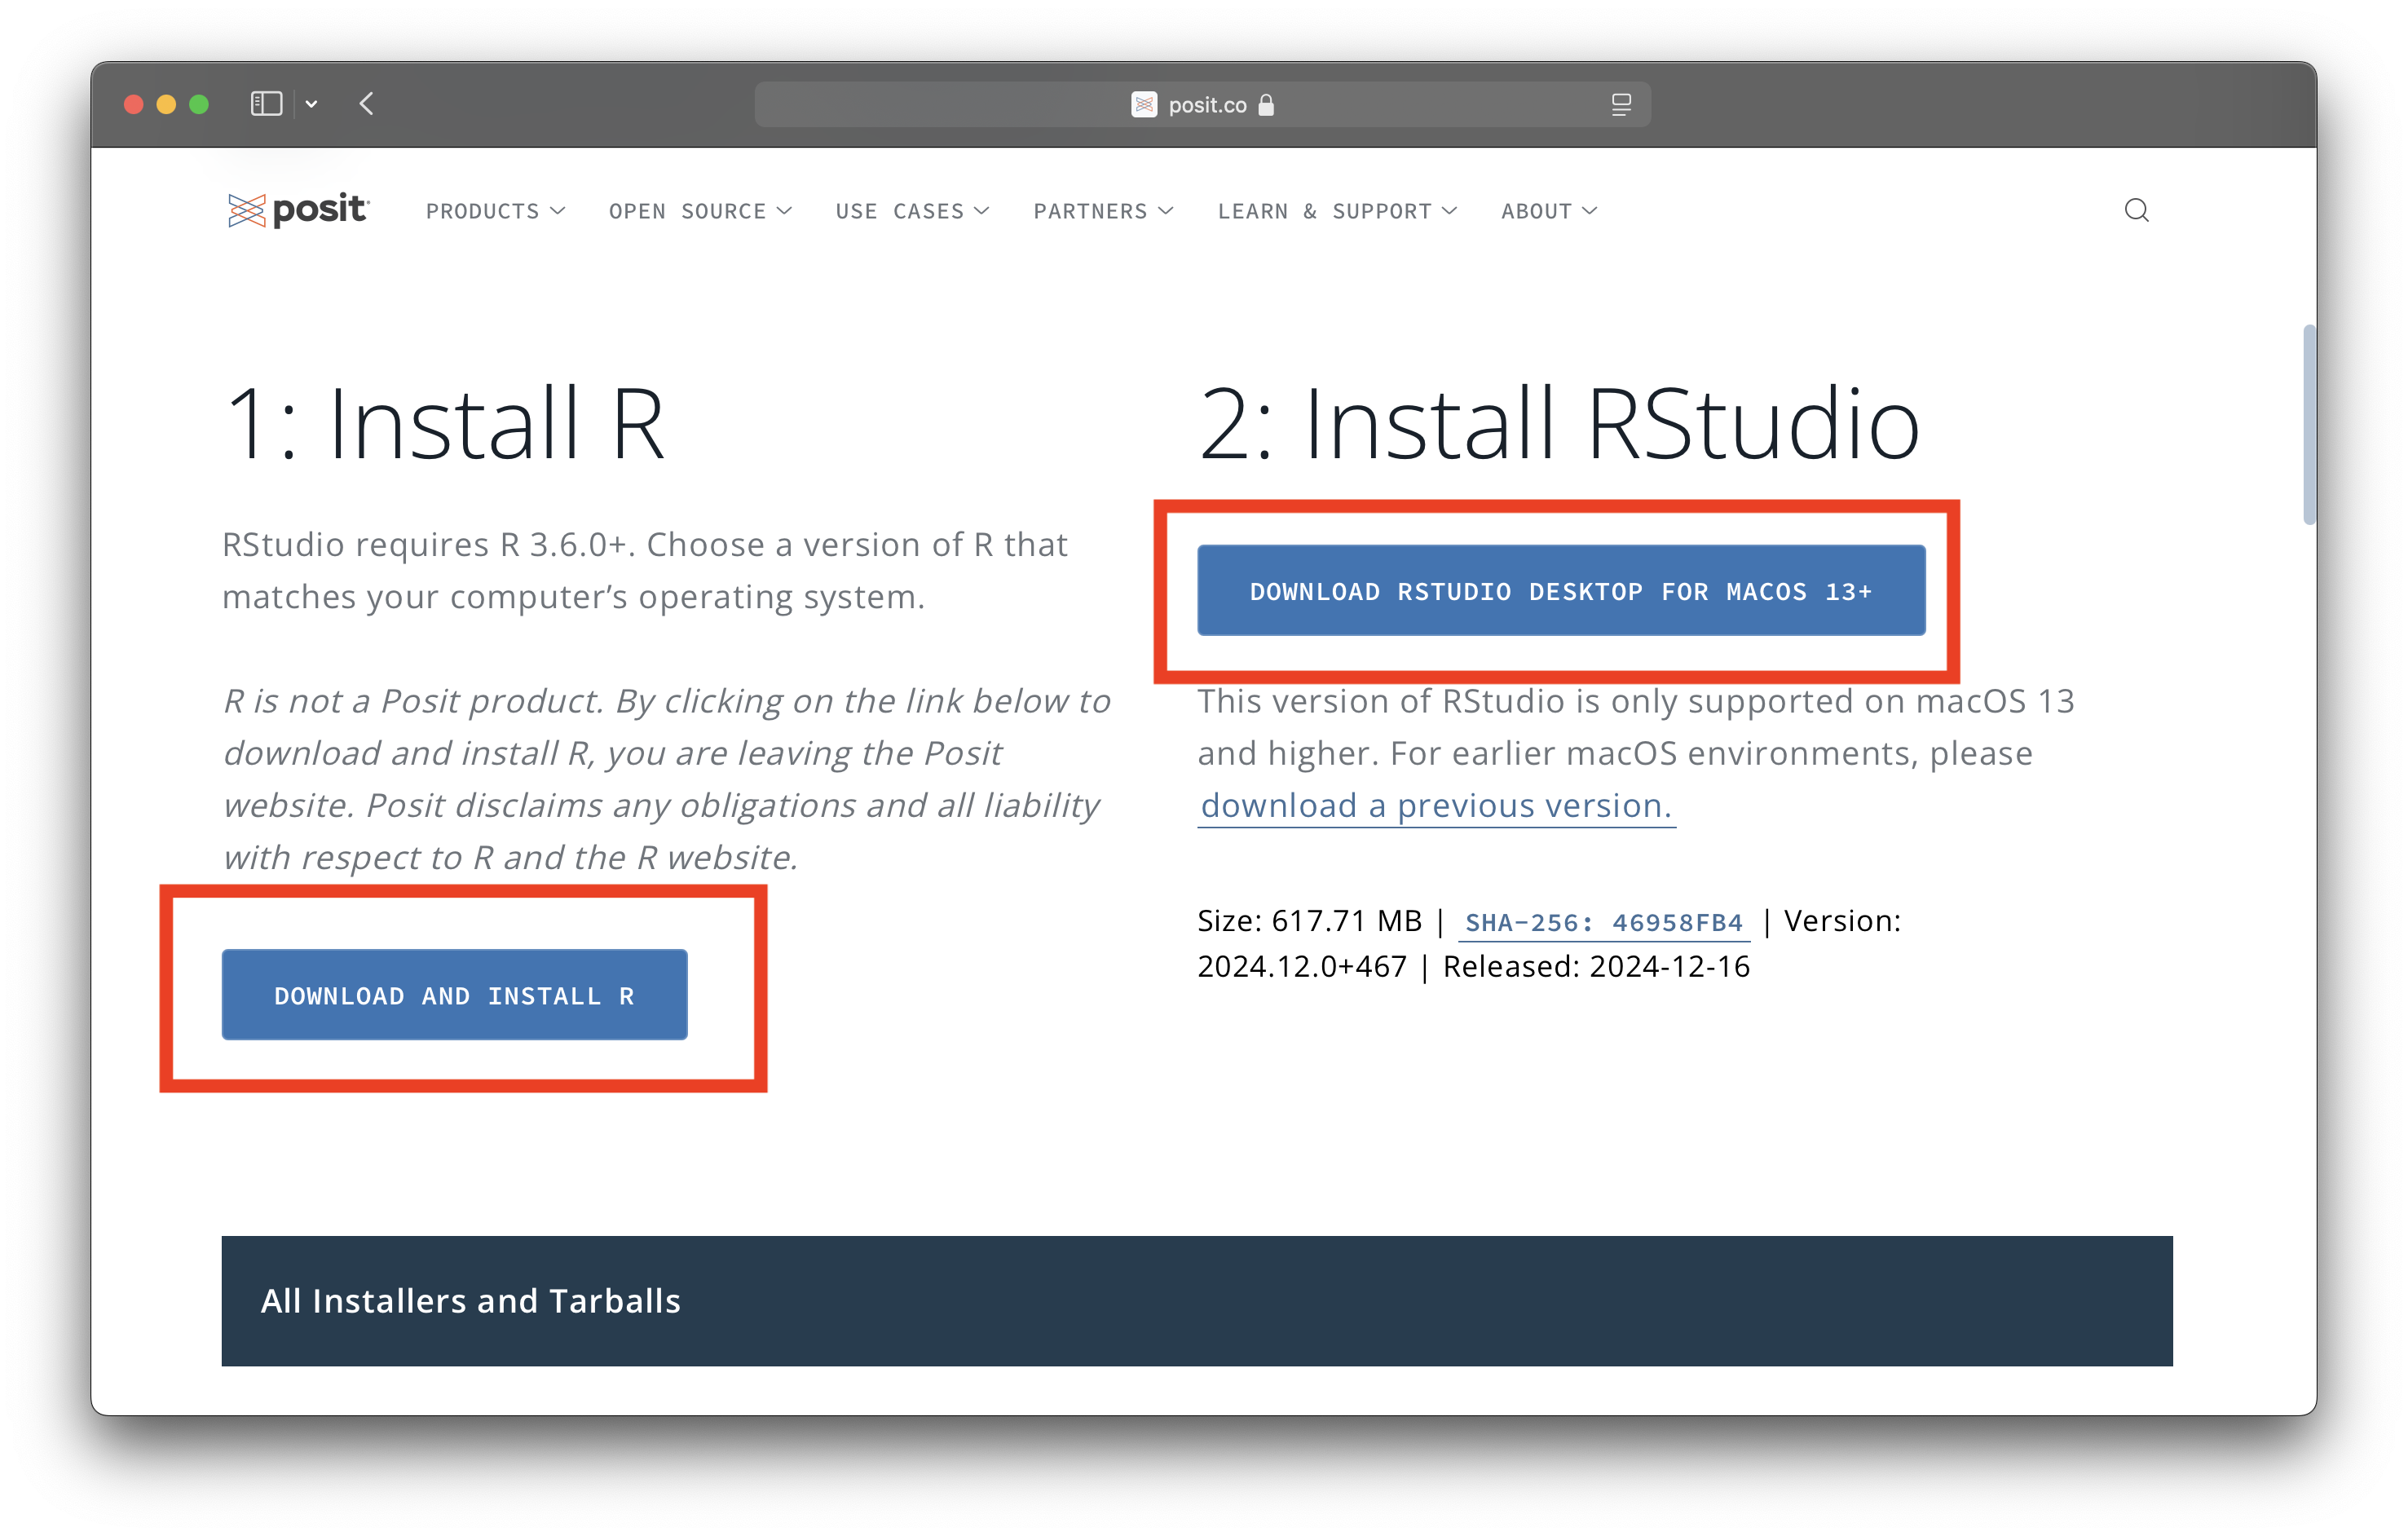Click the lock icon beside posit.co

pos(1266,104)
